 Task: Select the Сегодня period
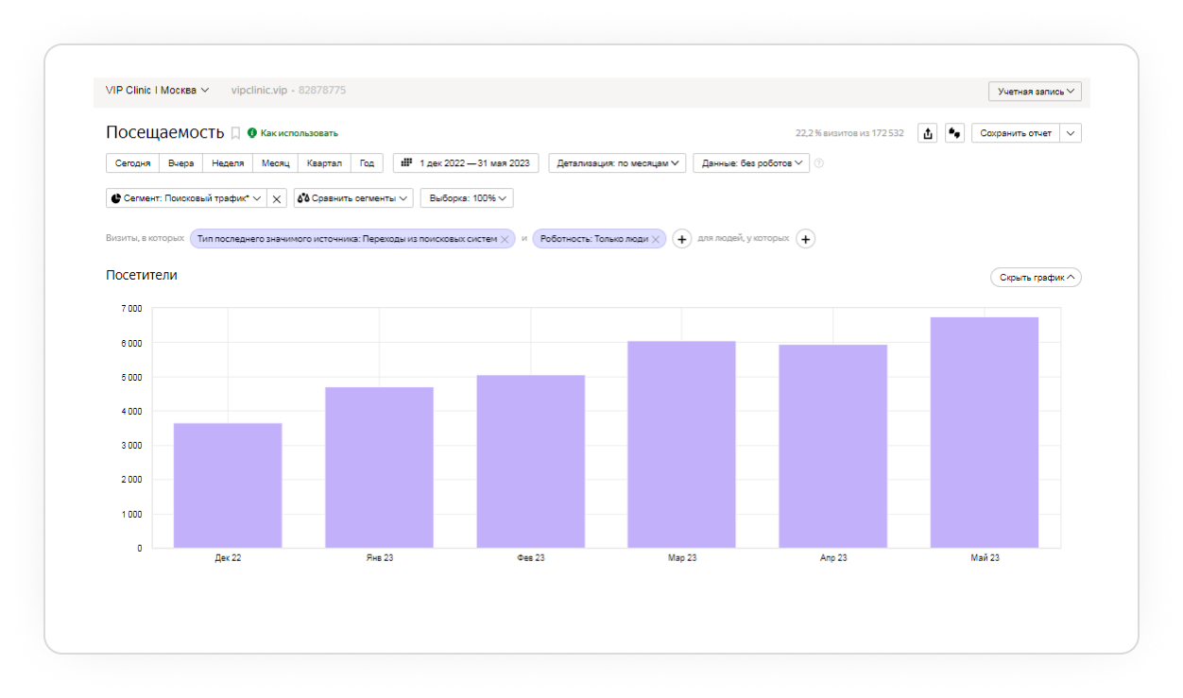pyautogui.click(x=132, y=163)
